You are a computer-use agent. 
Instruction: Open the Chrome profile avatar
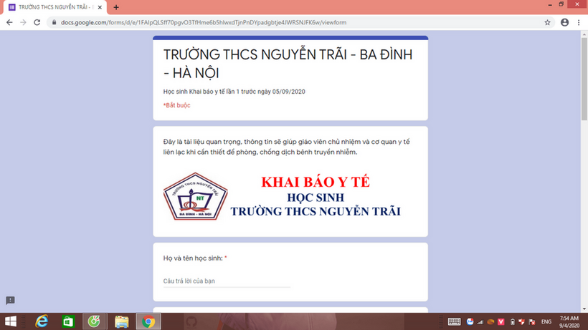[x=565, y=22]
